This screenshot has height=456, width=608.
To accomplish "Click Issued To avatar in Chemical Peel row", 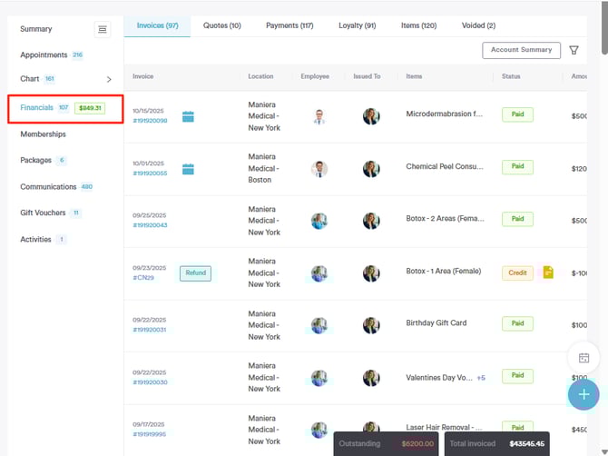I will pyautogui.click(x=371, y=169).
